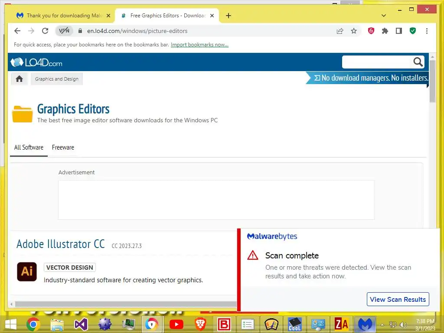Open File Explorer from taskbar

coord(57,324)
